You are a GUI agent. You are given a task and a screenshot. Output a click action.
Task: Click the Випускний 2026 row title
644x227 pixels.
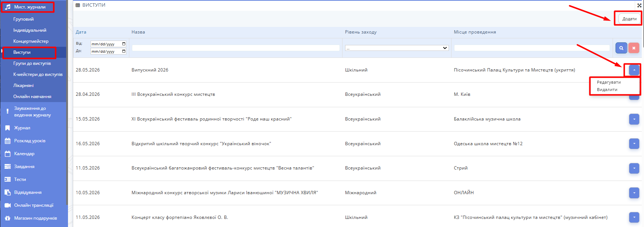tap(150, 70)
